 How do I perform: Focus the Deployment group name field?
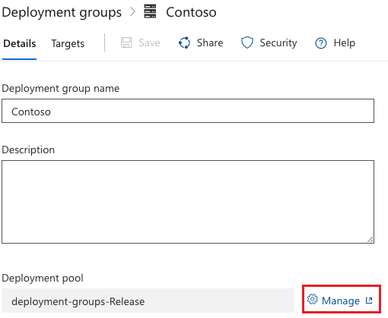coord(188,111)
